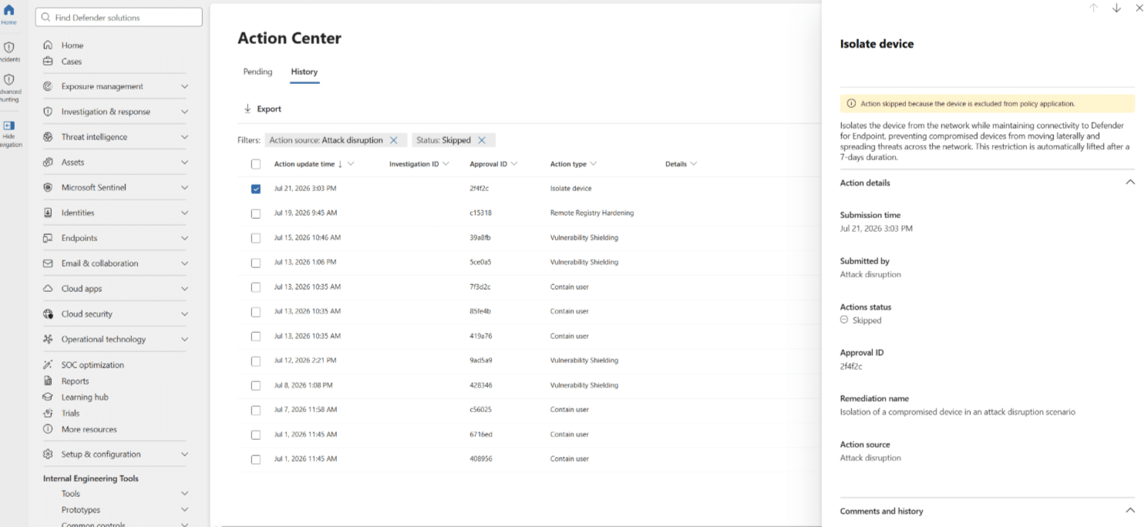Click the Exposure management icon
This screenshot has width=1148, height=527.
click(48, 86)
